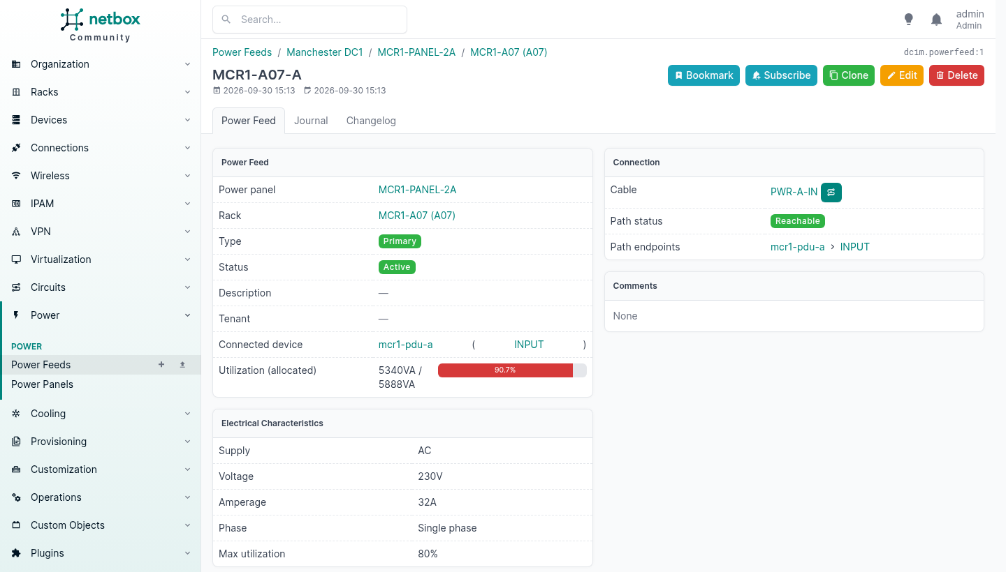Switch to the Journal tab
This screenshot has height=572, width=1006.
[x=311, y=121]
